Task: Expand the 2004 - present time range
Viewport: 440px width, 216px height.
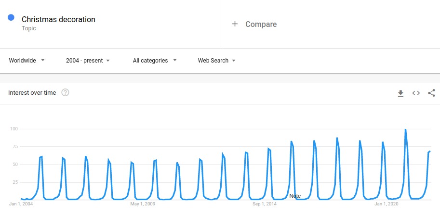Action: point(88,60)
